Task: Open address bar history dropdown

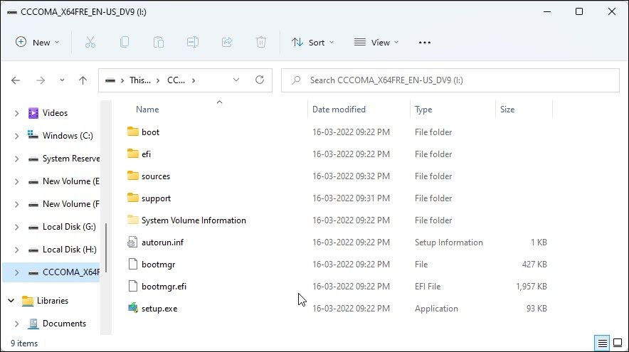Action: [x=236, y=80]
